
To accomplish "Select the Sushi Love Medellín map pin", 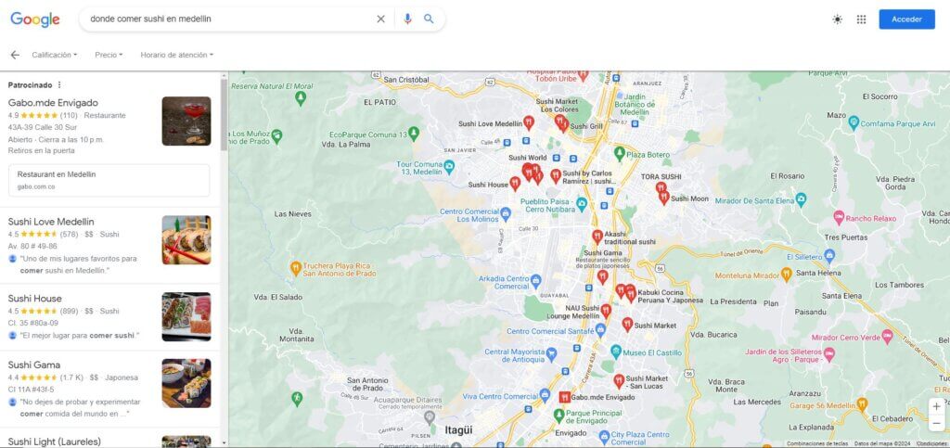I will point(529,122).
